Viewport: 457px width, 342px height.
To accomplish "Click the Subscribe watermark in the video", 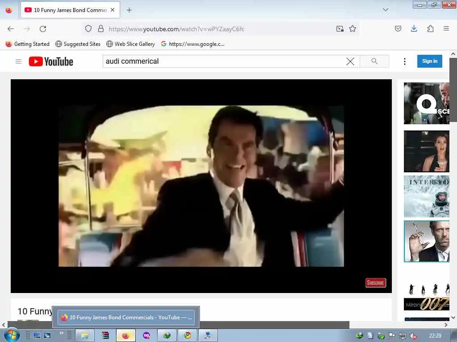I will [x=376, y=283].
